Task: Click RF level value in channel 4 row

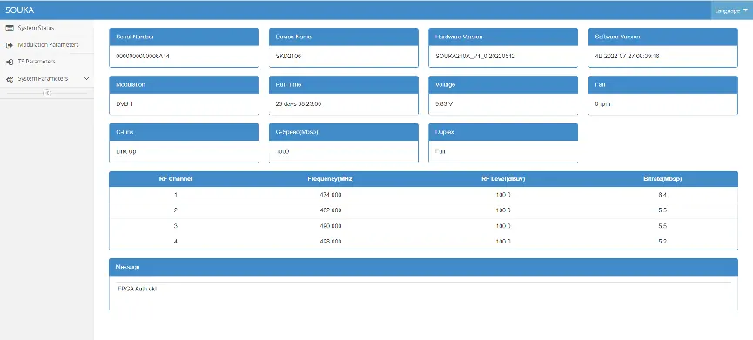Action: [x=503, y=241]
